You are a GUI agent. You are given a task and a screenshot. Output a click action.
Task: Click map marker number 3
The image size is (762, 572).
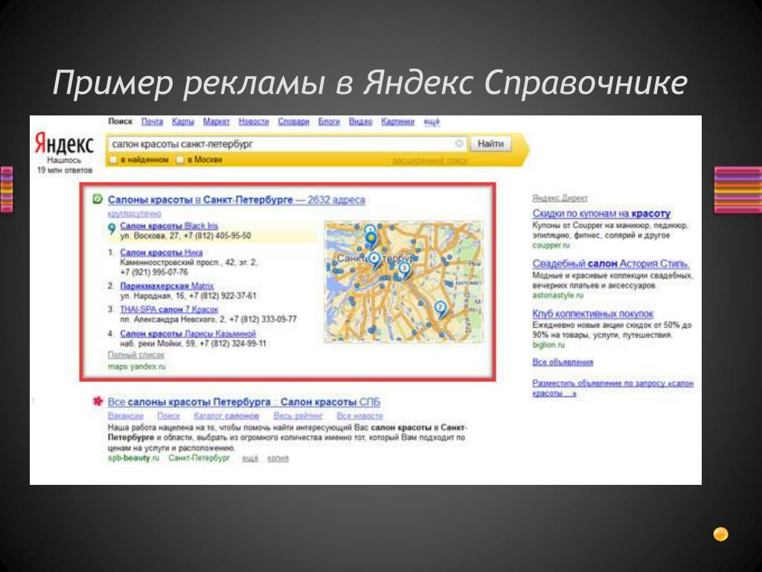404,270
